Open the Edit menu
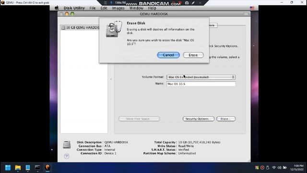307x173 pixels. (x=104, y=8)
